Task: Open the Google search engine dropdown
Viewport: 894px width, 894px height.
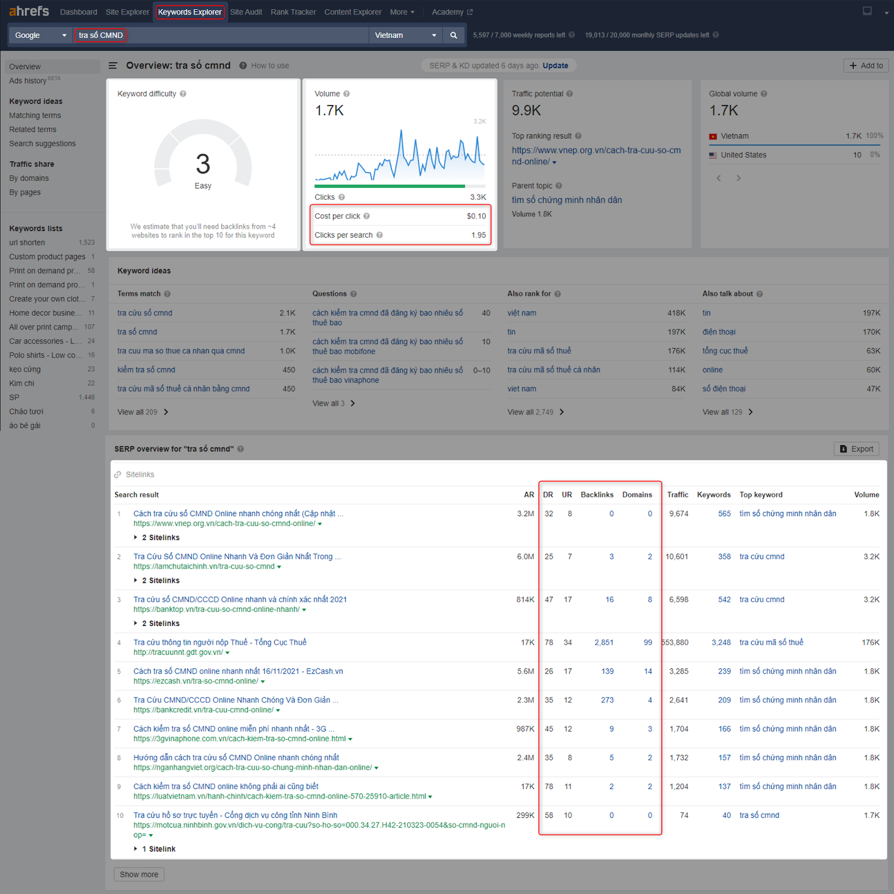Action: pos(40,35)
